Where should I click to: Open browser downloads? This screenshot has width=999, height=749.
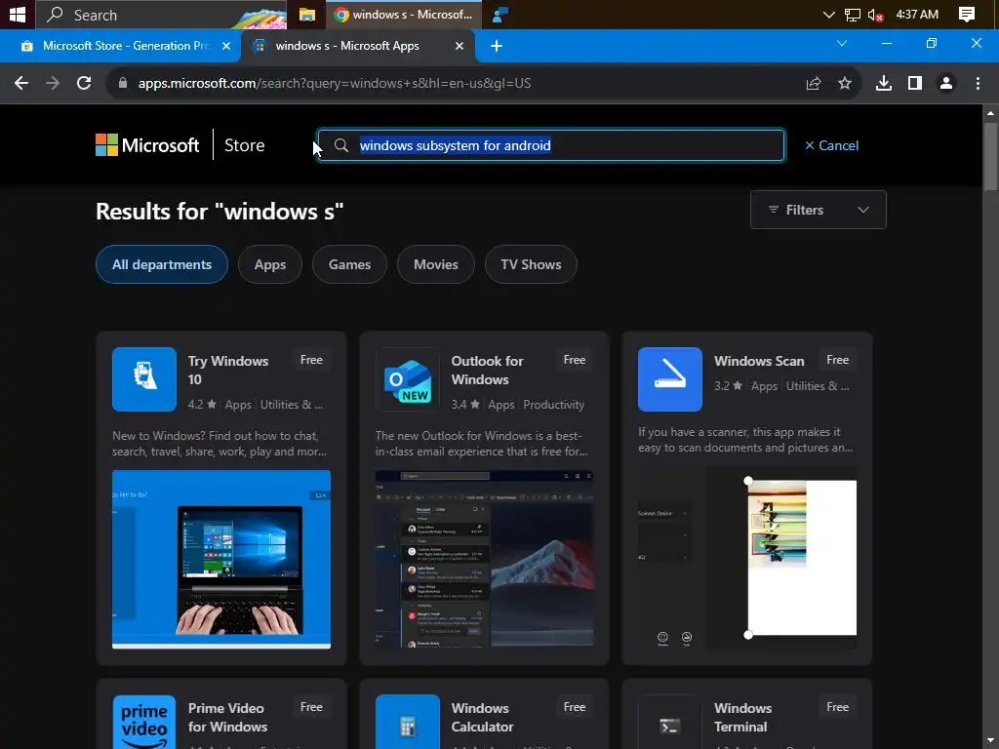[x=884, y=84]
